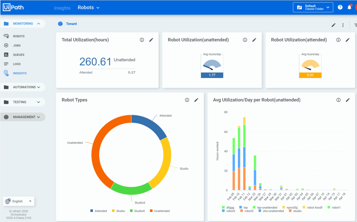Viewport: 357px width, 222px height.
Task: Show info for Total Utilization(hours)
Action: pyautogui.click(x=142, y=40)
